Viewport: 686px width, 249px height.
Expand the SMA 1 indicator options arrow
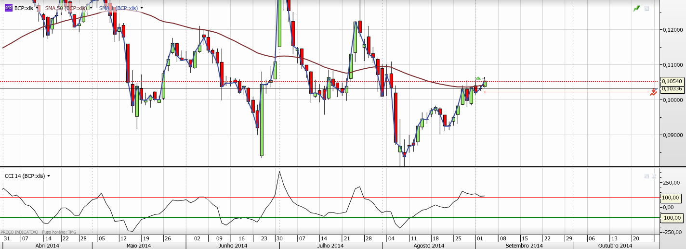tap(142, 8)
